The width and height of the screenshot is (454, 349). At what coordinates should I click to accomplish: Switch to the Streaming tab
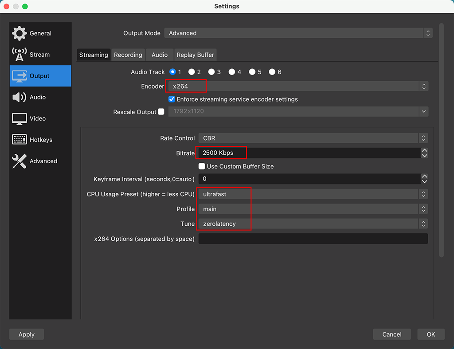pyautogui.click(x=94, y=55)
